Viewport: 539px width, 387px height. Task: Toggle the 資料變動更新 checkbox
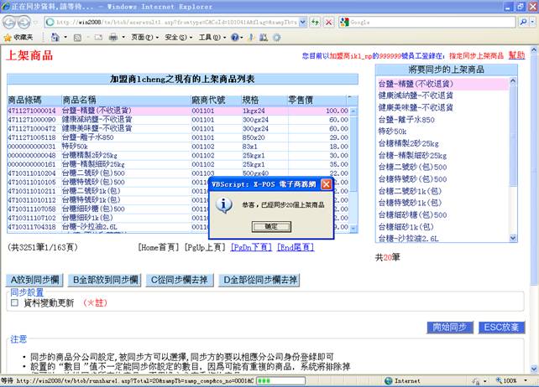[x=13, y=303]
